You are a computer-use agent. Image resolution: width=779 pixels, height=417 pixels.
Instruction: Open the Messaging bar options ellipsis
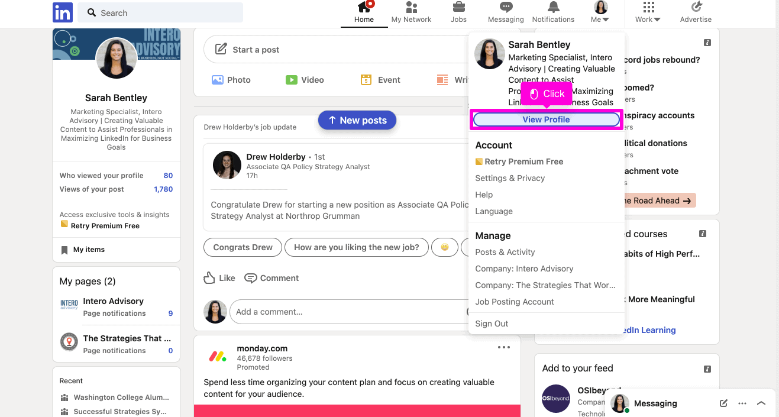coord(742,403)
